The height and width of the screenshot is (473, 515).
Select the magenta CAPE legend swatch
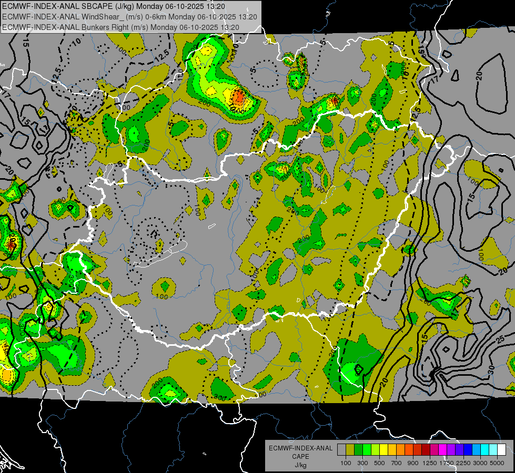coord(443,449)
